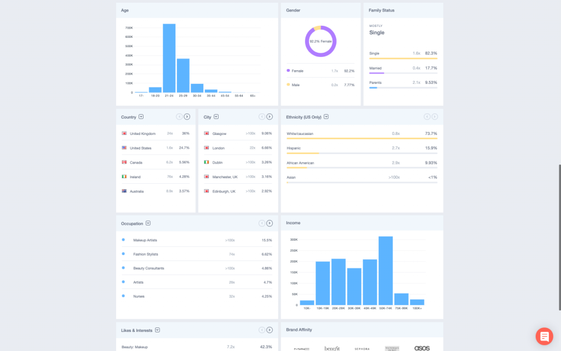
Task: Click the 25-29 age bar
Action: [x=183, y=76]
